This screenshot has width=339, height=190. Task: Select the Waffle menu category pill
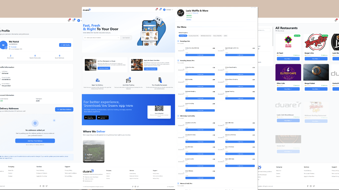pos(225,36)
